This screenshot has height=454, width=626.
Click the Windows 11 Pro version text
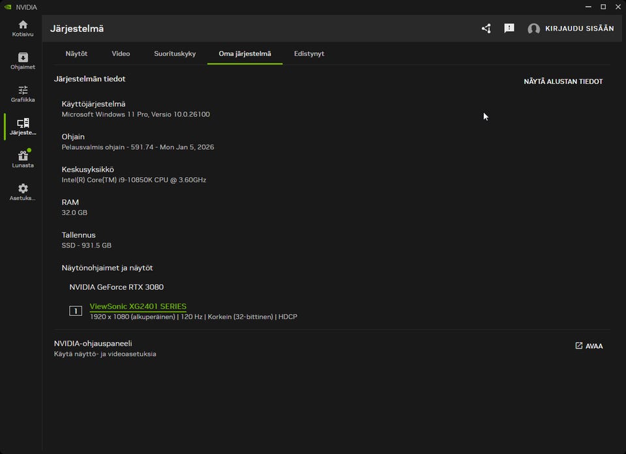[x=136, y=114]
